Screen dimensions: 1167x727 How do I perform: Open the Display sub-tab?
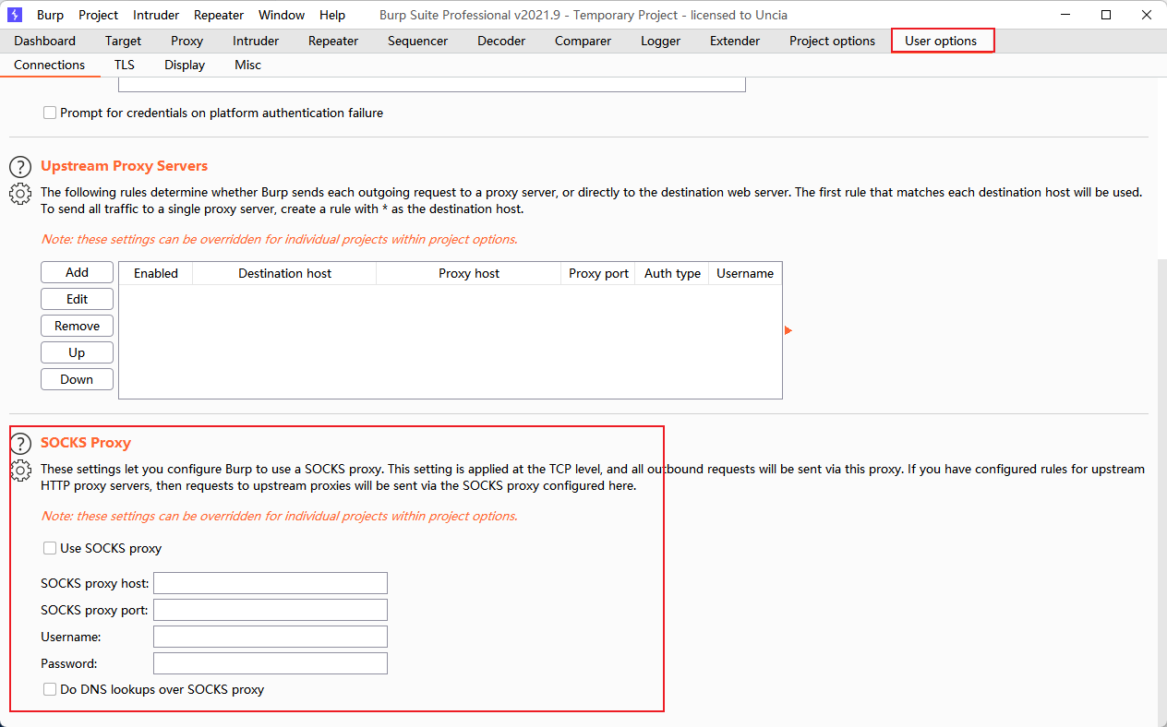tap(185, 65)
